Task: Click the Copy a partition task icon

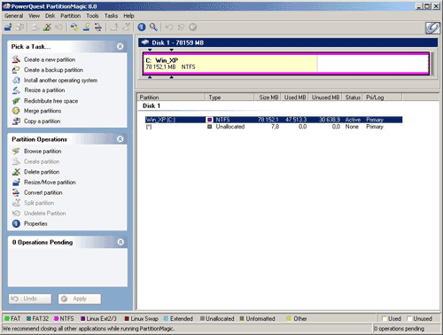Action: [x=16, y=121]
